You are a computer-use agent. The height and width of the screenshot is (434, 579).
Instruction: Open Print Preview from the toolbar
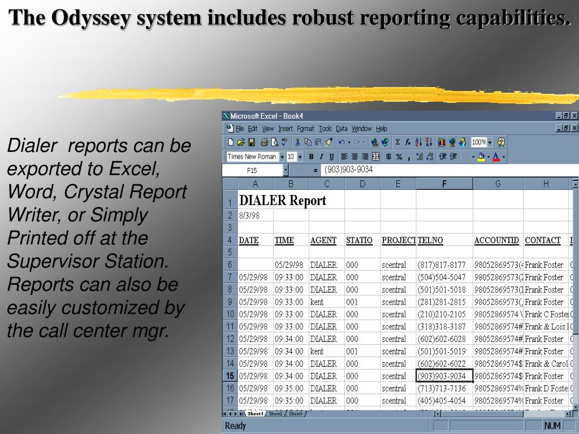[x=275, y=142]
